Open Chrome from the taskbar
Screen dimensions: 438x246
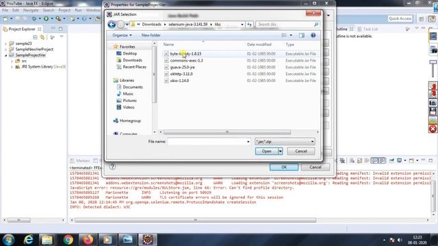click(x=68, y=240)
